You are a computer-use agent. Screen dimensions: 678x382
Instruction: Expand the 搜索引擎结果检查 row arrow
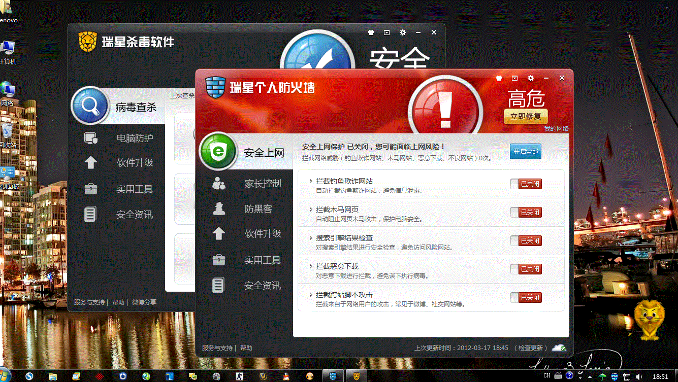pos(310,238)
